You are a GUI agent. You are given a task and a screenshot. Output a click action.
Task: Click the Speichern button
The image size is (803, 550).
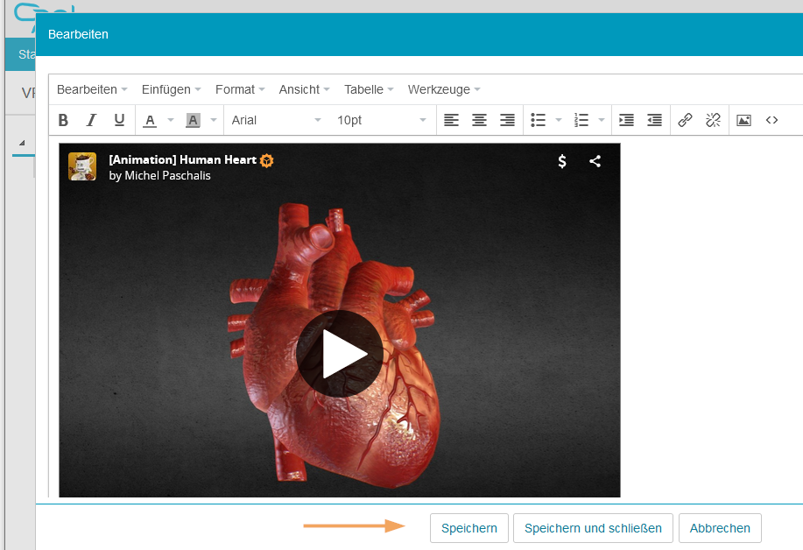pos(468,528)
